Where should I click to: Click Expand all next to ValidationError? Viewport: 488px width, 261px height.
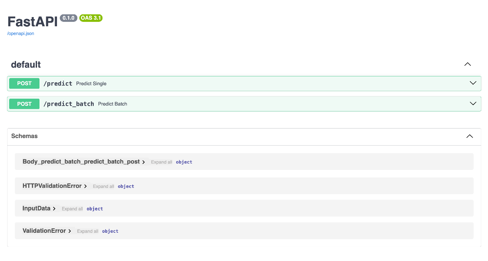(x=88, y=231)
